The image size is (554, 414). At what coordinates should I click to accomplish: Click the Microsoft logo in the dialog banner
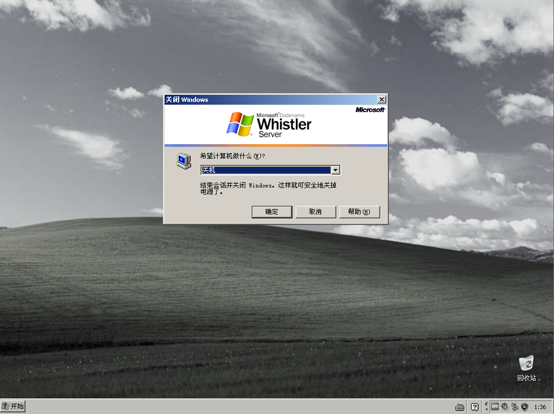pos(370,109)
